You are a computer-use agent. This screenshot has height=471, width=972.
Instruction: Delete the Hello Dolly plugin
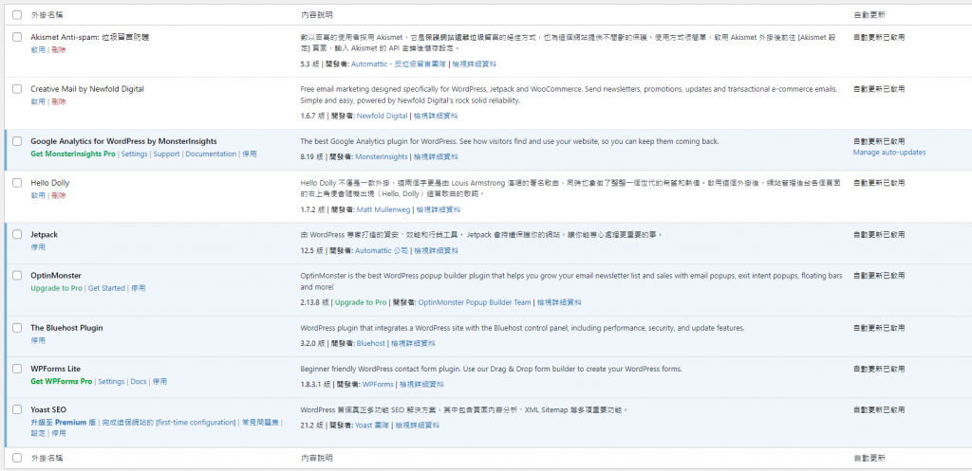point(58,195)
